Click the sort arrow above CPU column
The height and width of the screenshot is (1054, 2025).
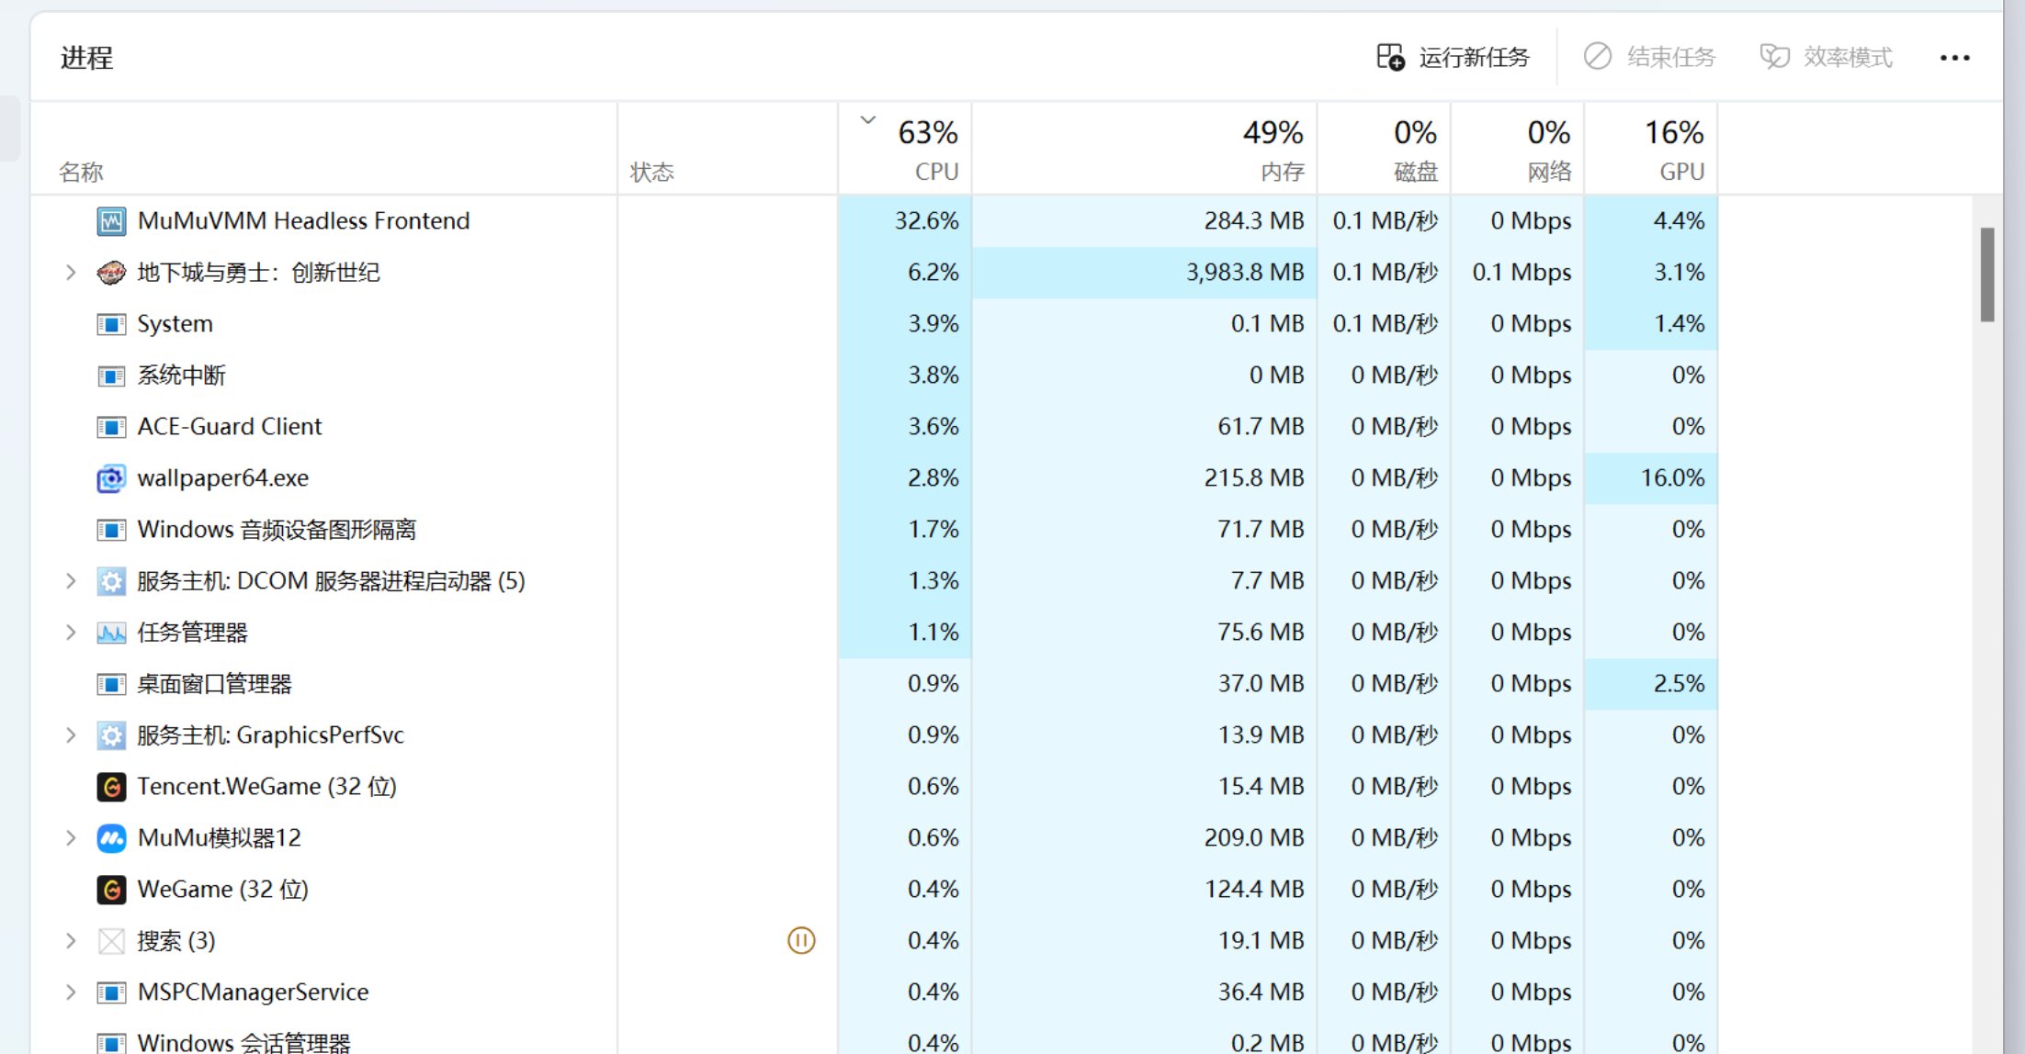click(x=867, y=120)
